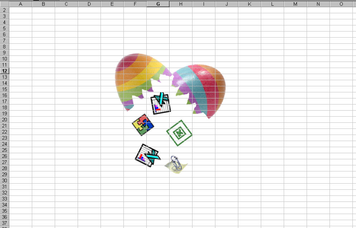Image resolution: width=356 pixels, height=228 pixels.
Task: Select row 13 header
Action: tap(5, 77)
